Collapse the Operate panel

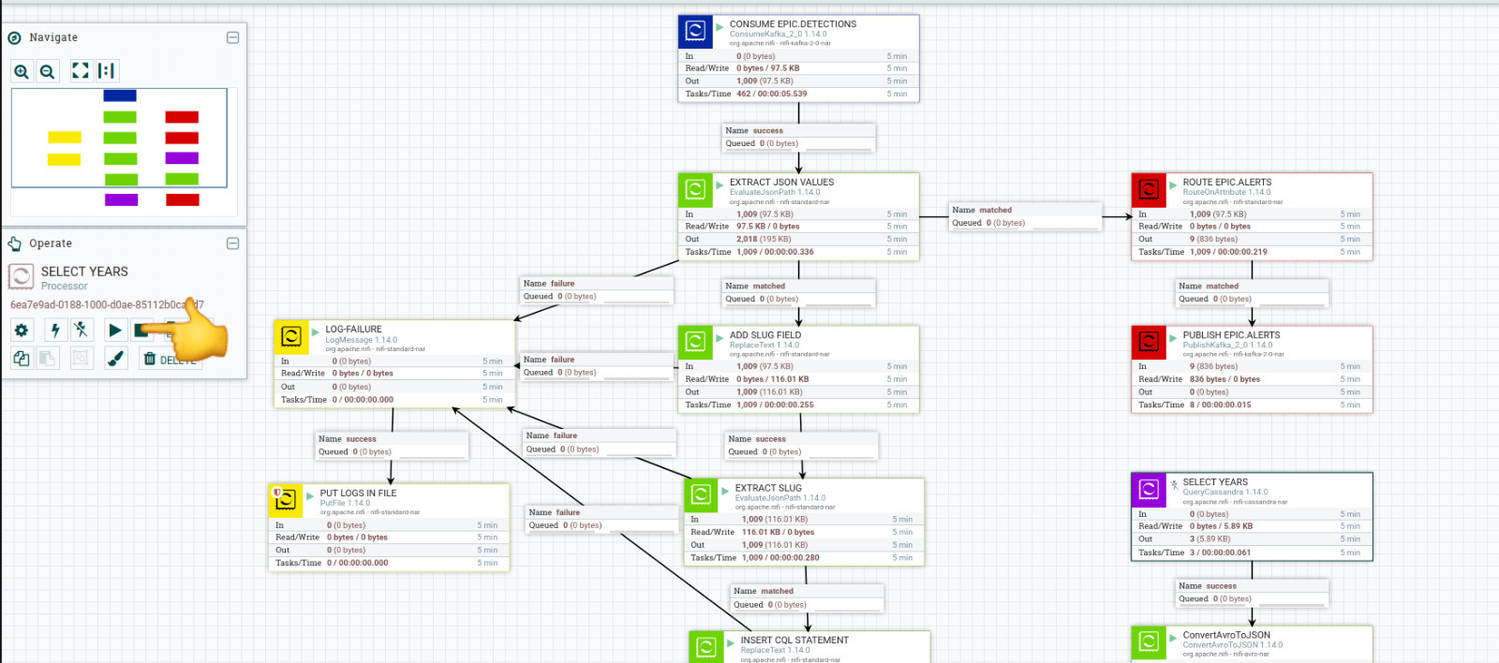233,243
